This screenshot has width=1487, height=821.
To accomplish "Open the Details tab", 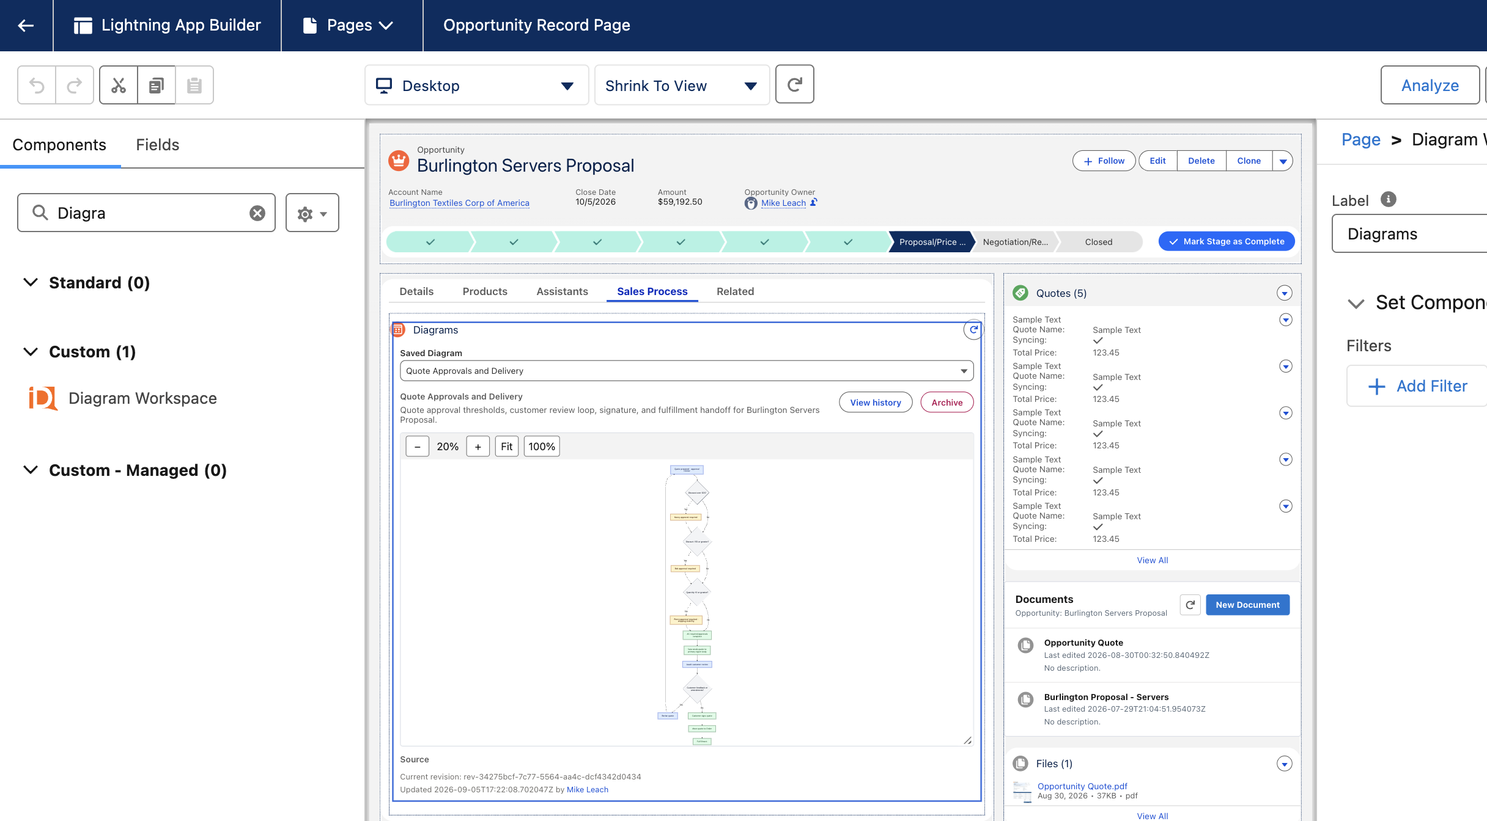I will coord(416,291).
